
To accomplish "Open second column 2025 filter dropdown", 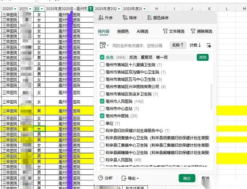I will coord(30,9).
